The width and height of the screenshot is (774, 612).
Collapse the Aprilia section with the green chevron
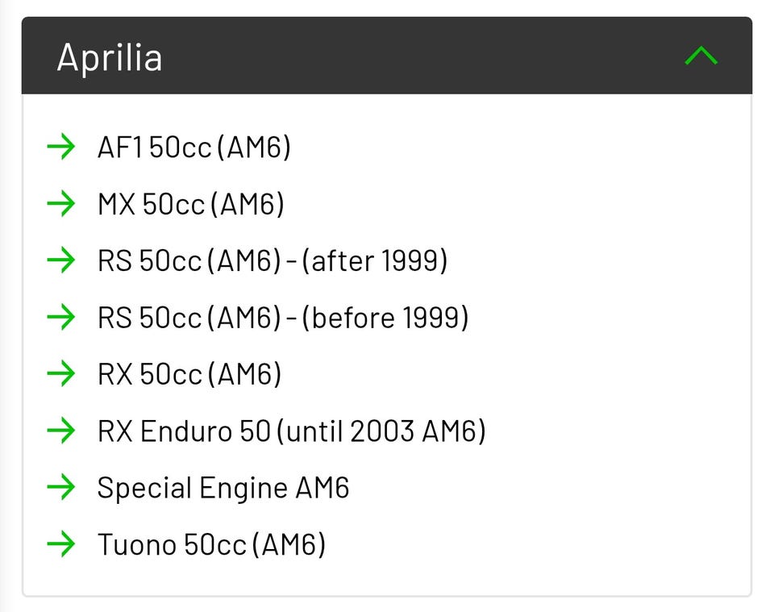click(701, 56)
